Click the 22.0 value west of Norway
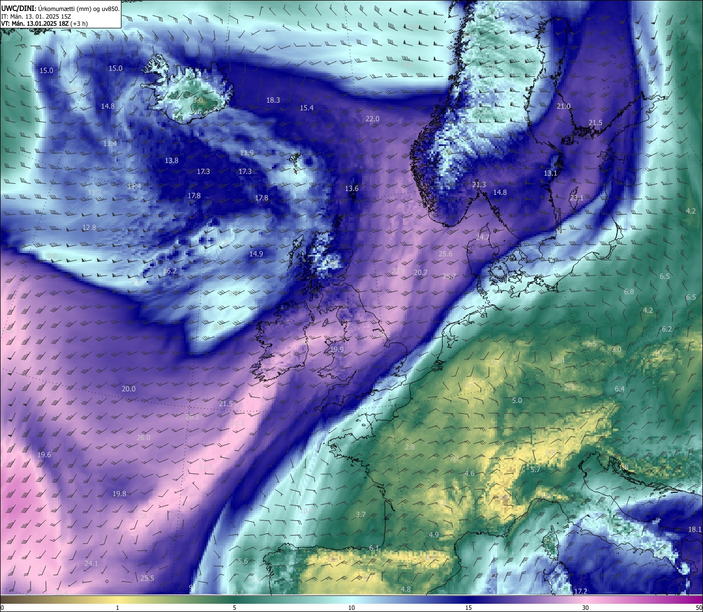The image size is (703, 612). pyautogui.click(x=372, y=119)
